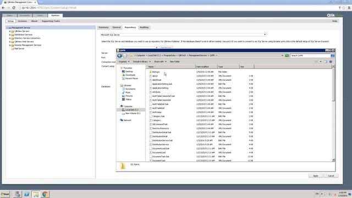Click the change view icon in Explorer toolbar
This screenshot has height=198, width=352.
click(316, 62)
